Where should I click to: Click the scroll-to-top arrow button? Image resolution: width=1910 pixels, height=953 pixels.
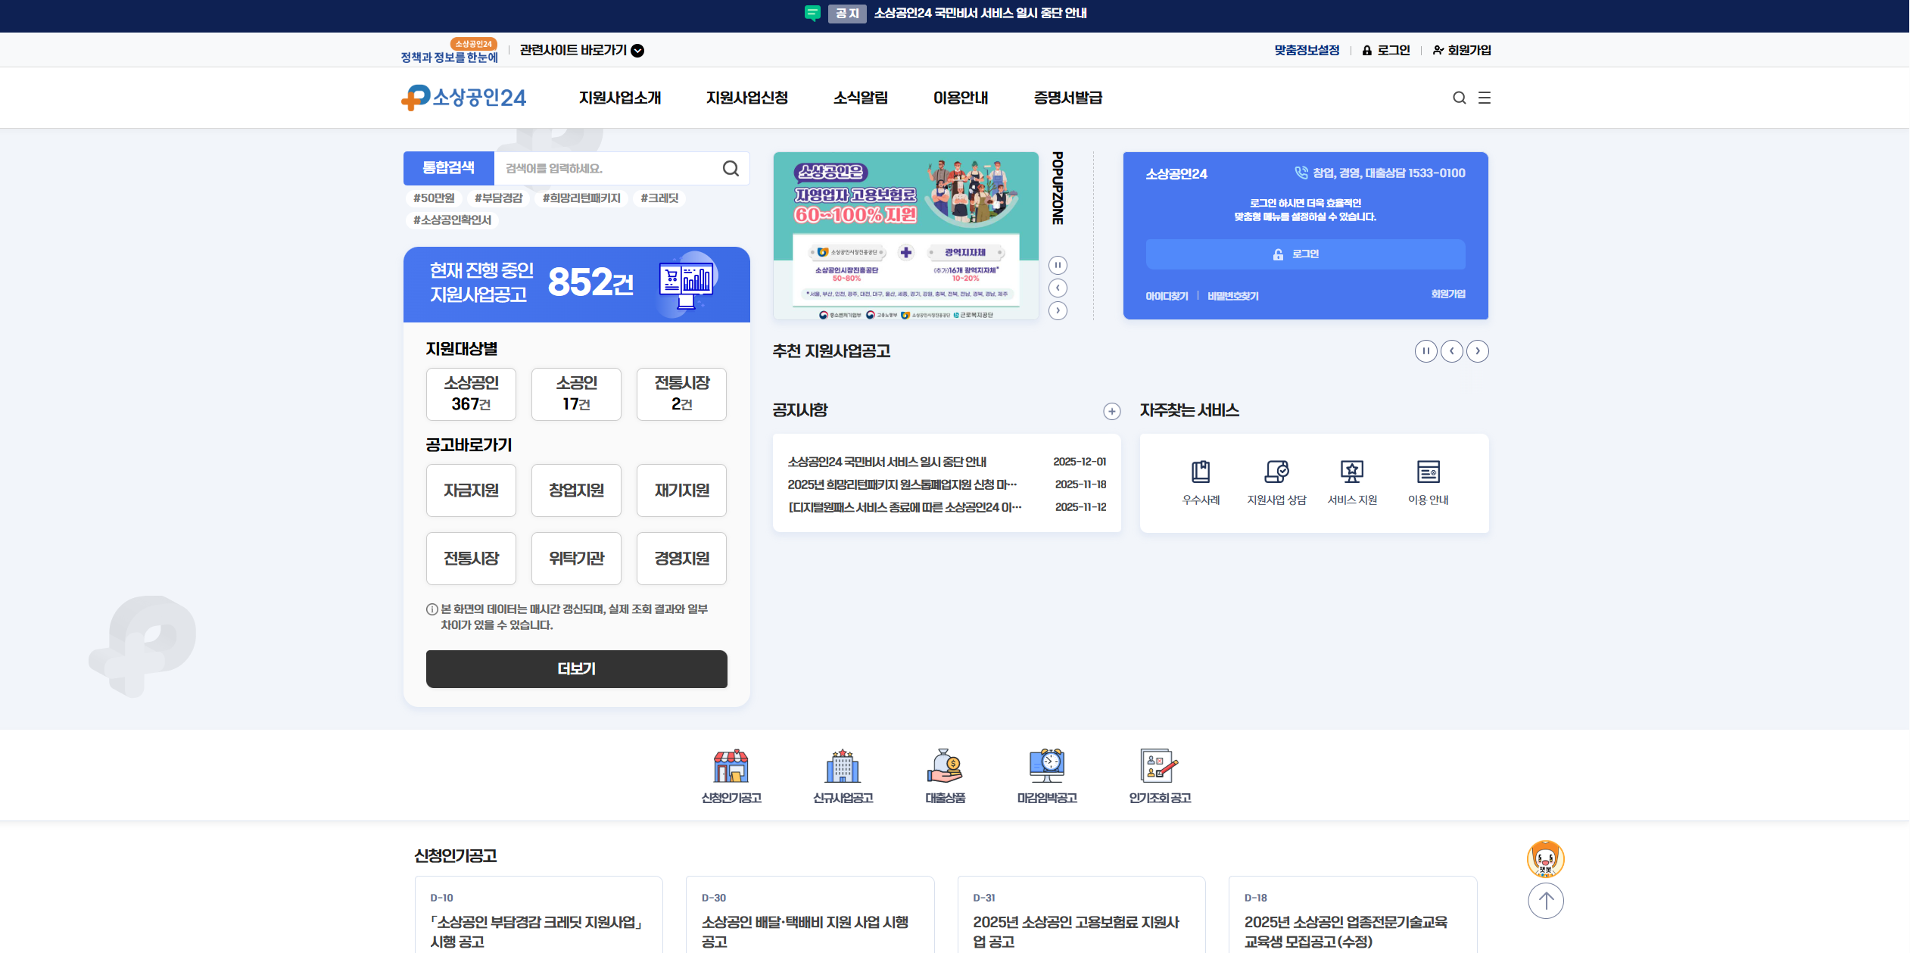pyautogui.click(x=1545, y=901)
